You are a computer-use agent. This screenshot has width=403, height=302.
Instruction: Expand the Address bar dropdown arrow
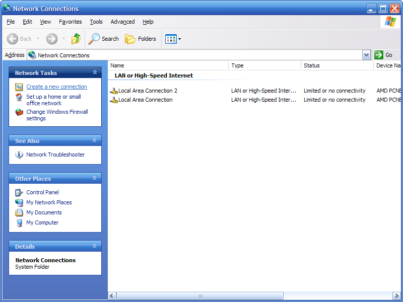366,55
